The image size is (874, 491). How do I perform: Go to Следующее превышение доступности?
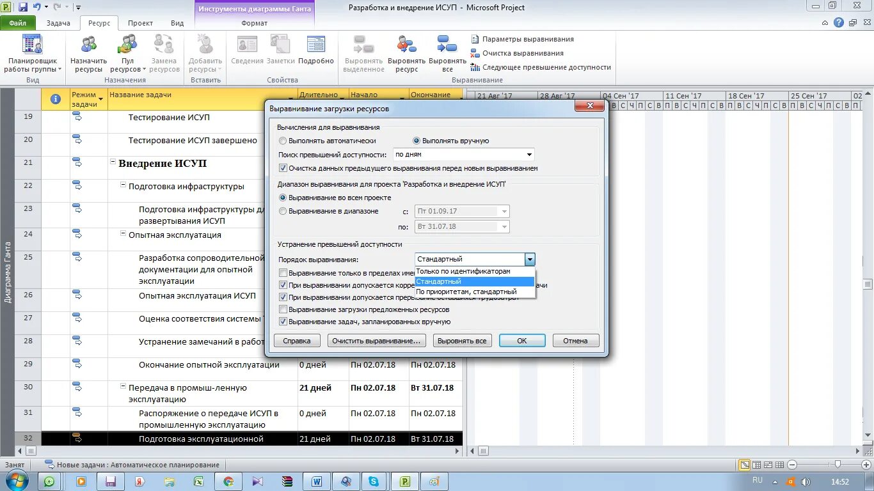click(x=541, y=67)
